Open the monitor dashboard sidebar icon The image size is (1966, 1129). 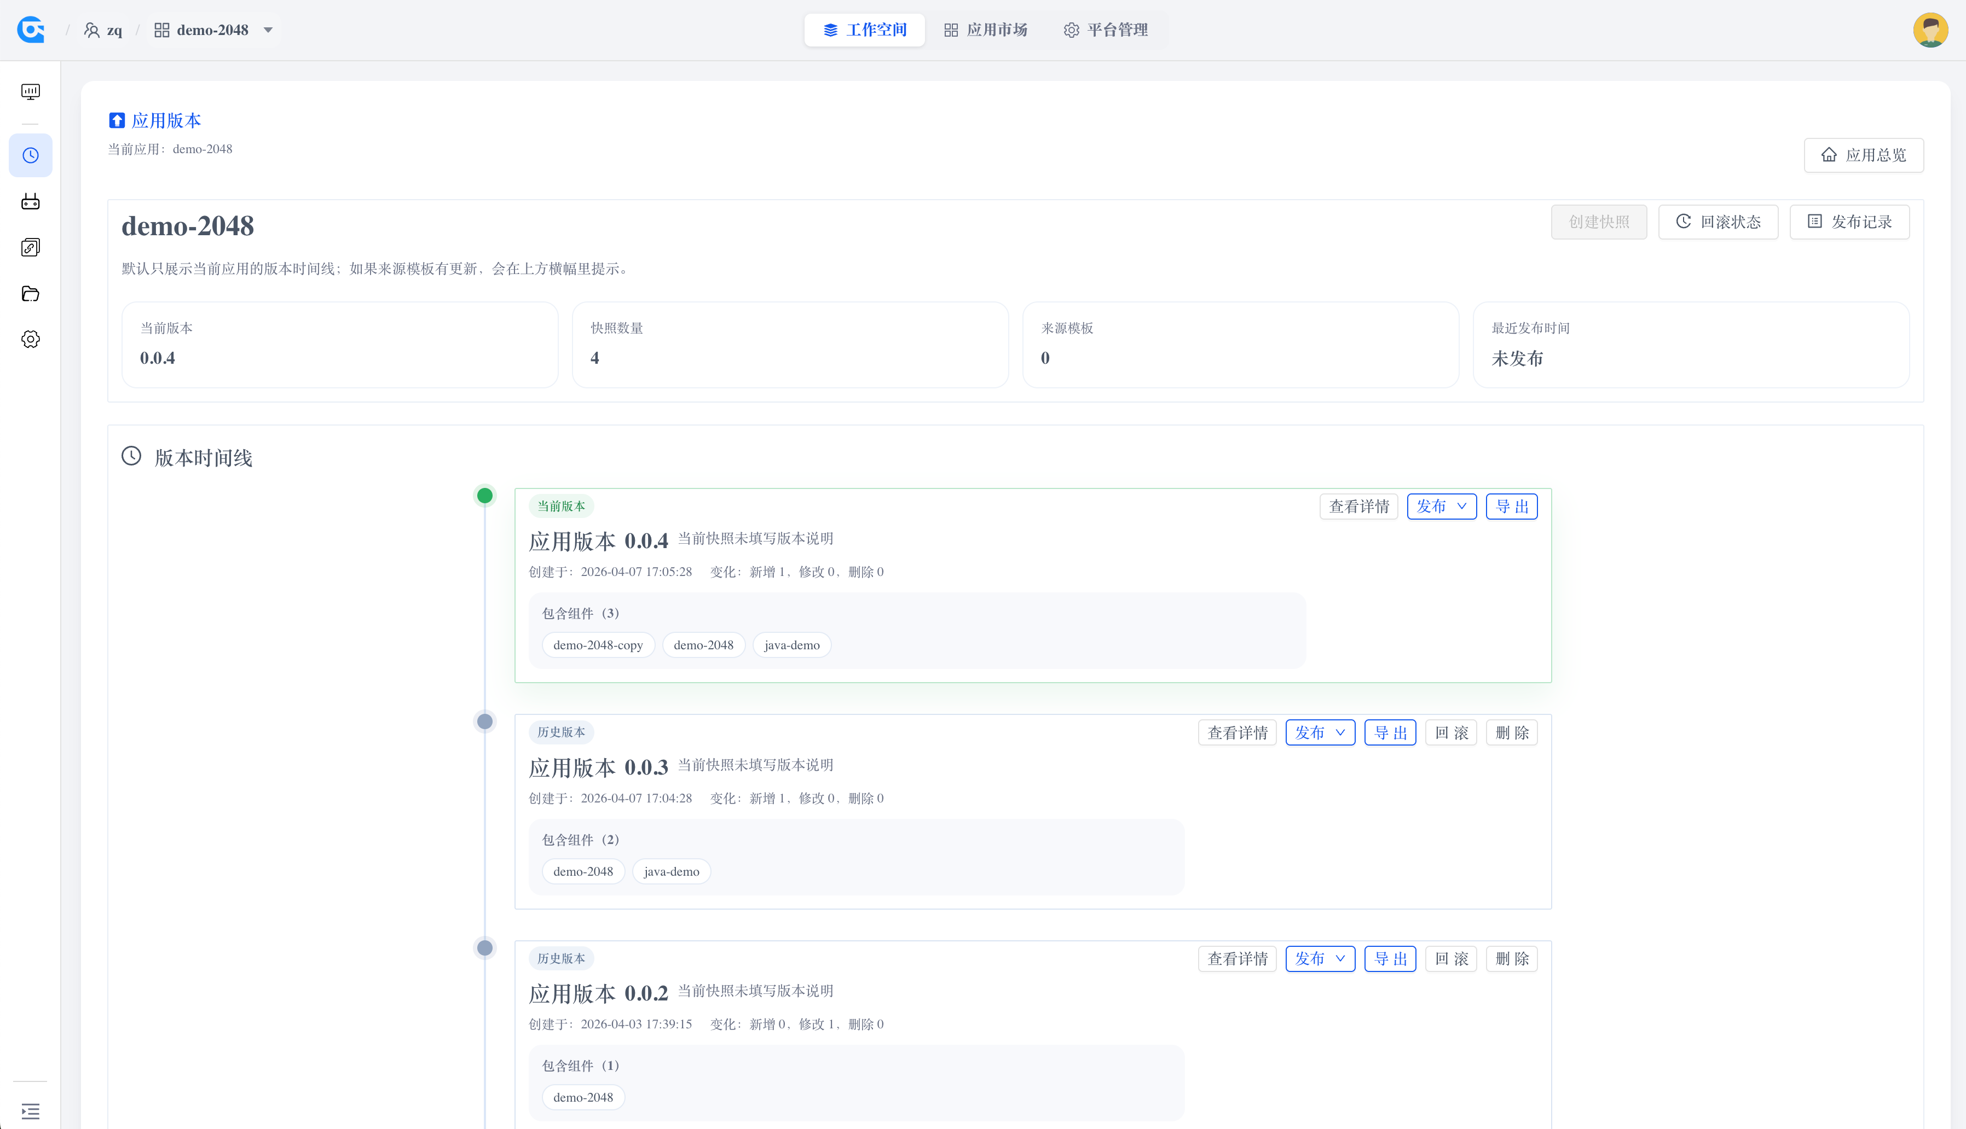point(30,91)
